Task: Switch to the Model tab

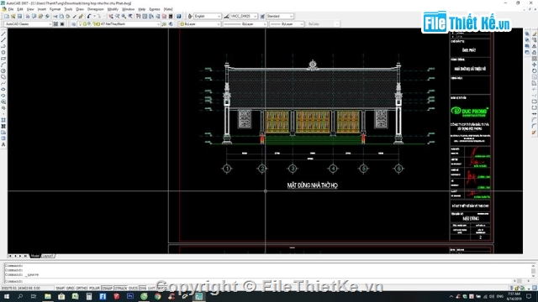Action: [35, 256]
